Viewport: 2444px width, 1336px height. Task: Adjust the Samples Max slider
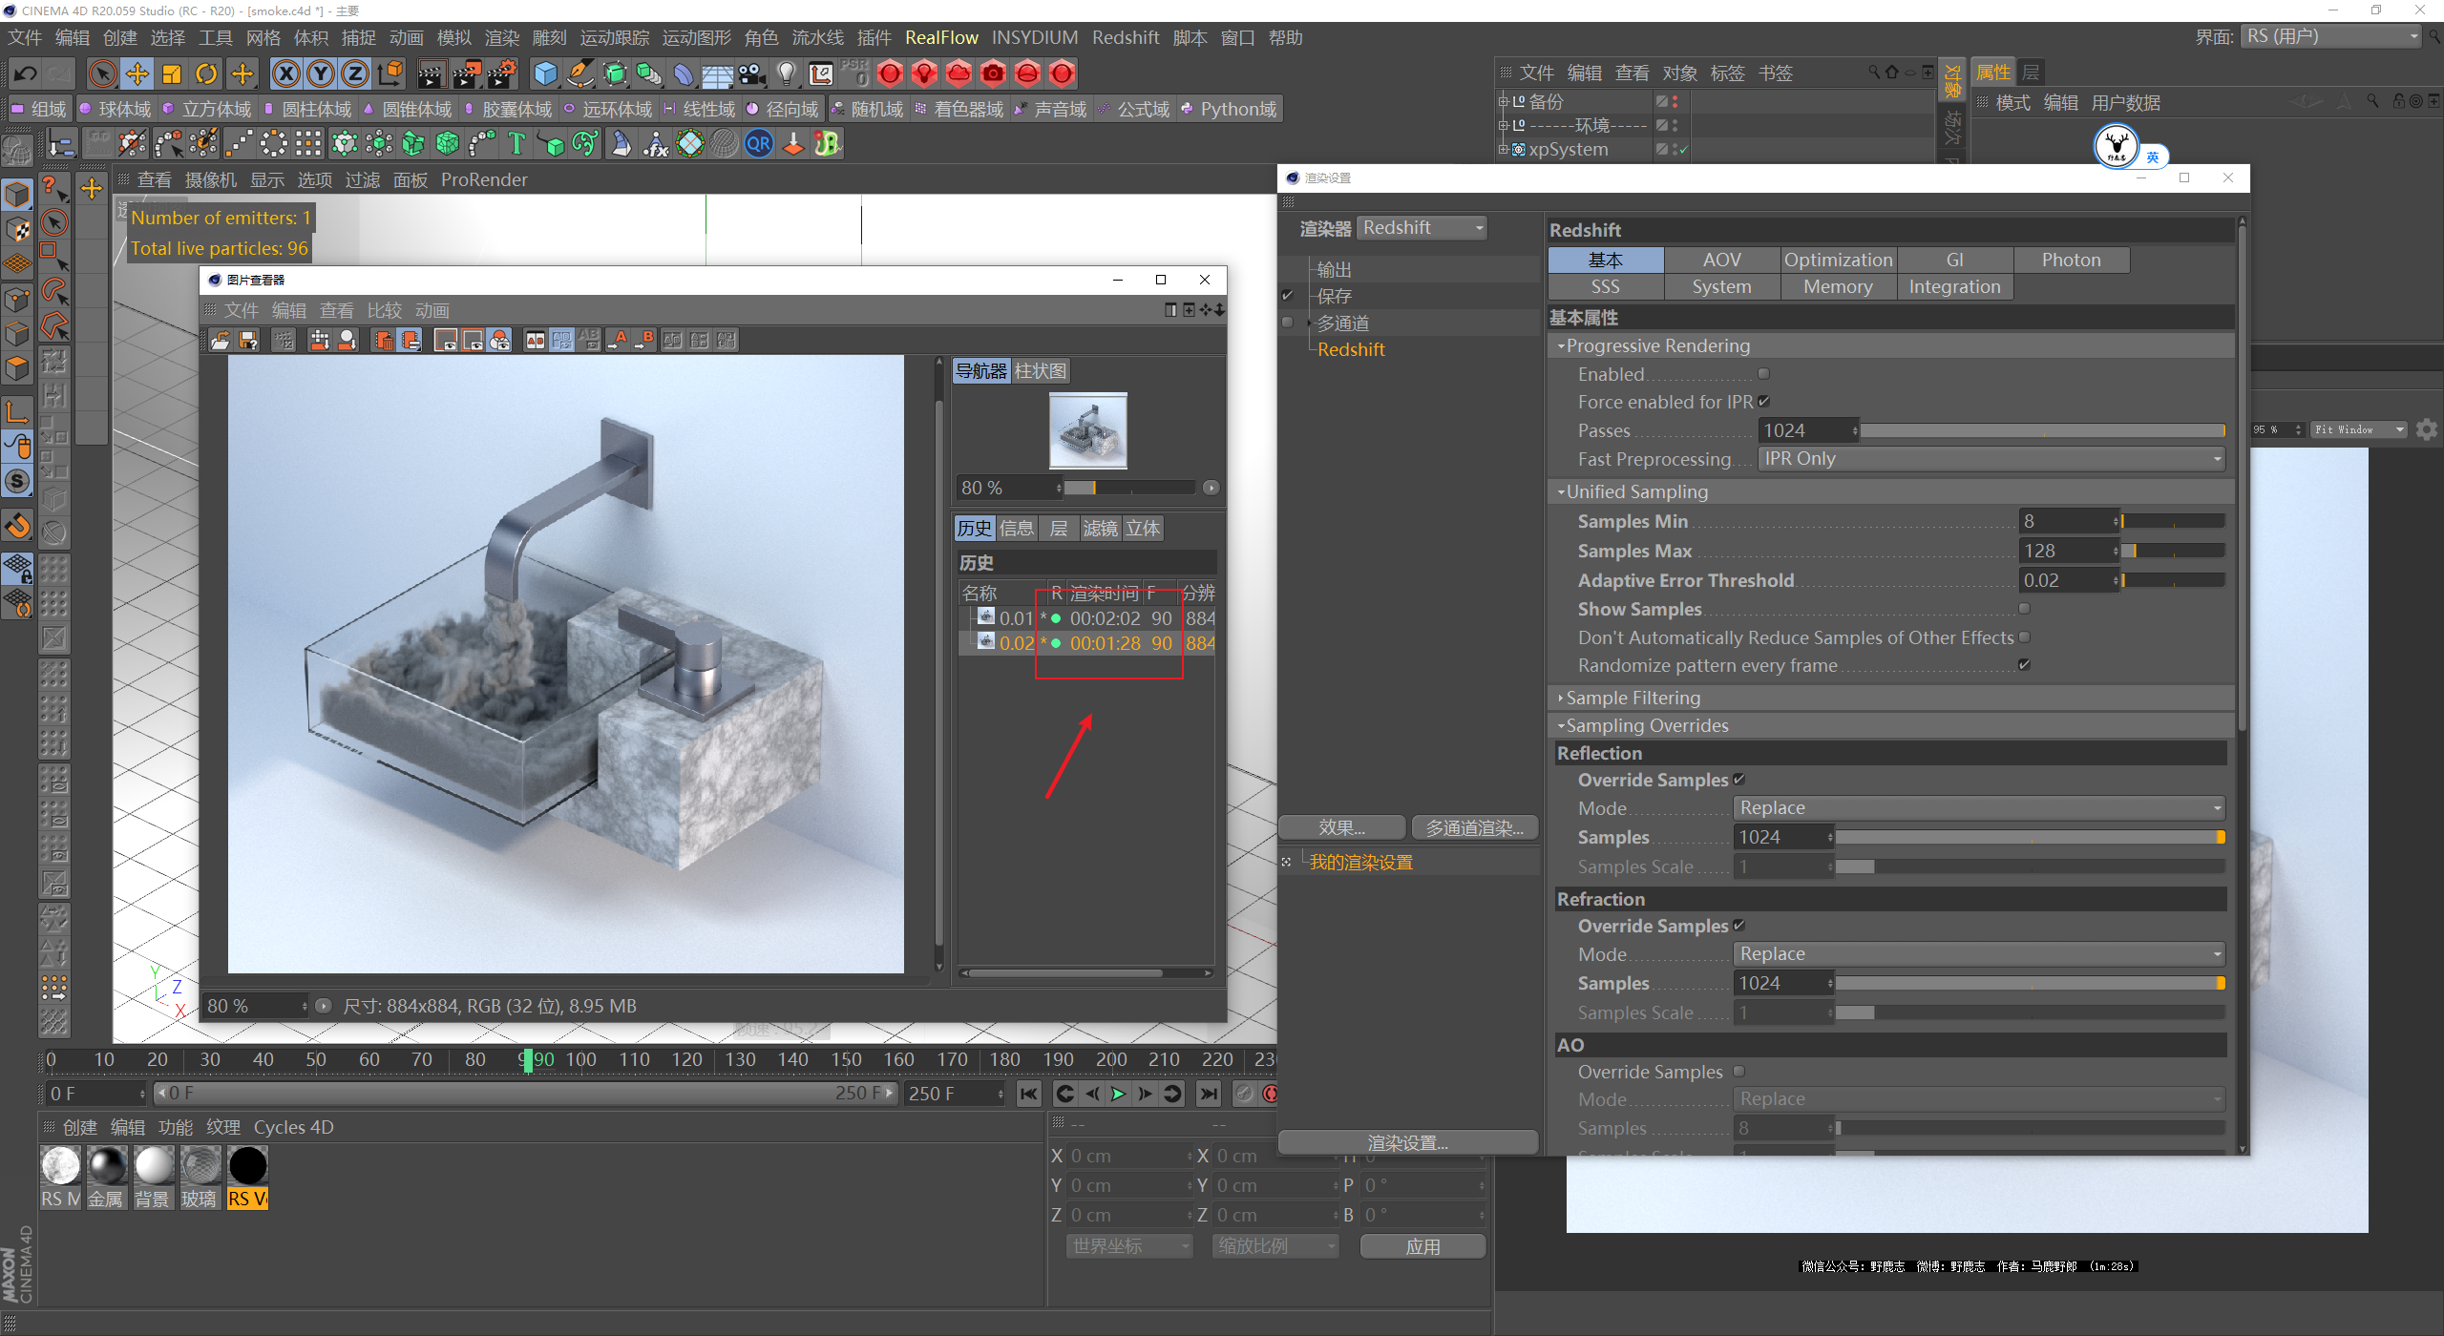coord(2173,552)
